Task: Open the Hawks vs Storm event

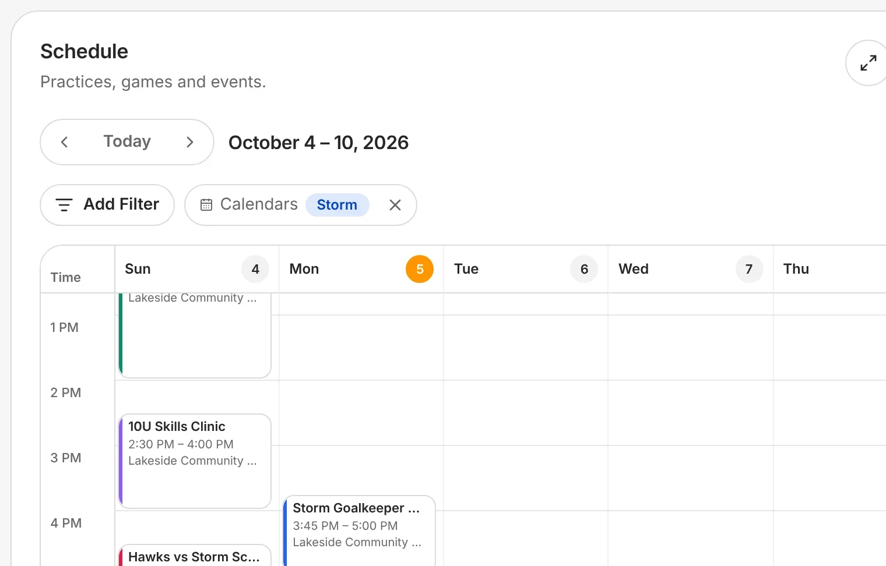Action: tap(195, 556)
